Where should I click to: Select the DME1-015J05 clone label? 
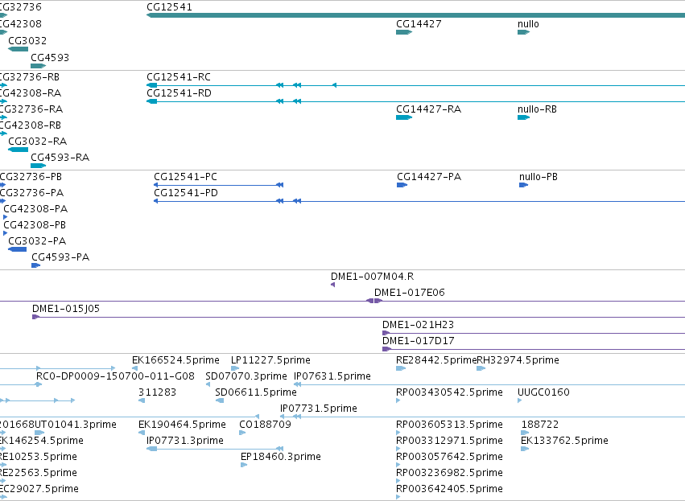(66, 309)
